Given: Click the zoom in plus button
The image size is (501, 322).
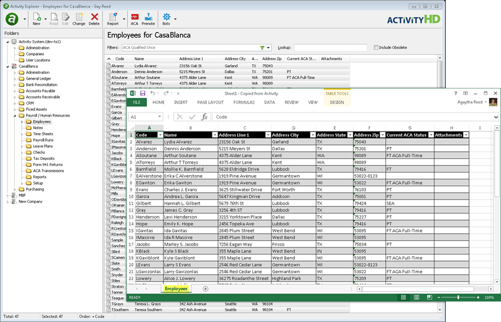Looking at the screenshot, I should click(478, 297).
